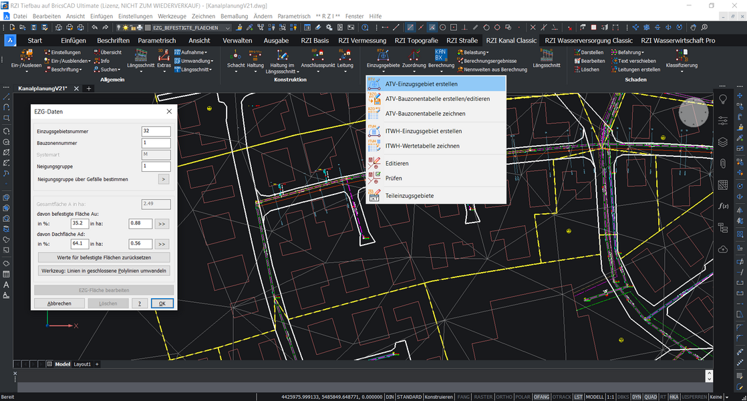Screen dimensions: 747x401
Task: Click the Bauzonennummer input field
Action: point(156,143)
